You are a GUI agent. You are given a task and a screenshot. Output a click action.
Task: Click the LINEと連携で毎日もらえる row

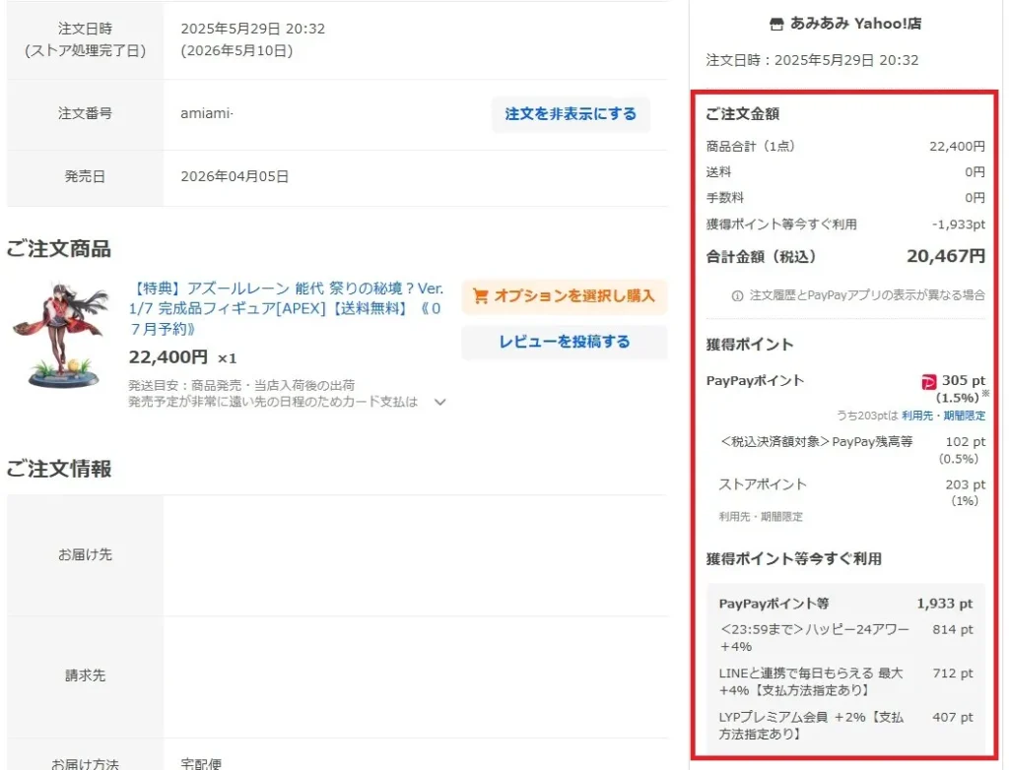point(845,681)
